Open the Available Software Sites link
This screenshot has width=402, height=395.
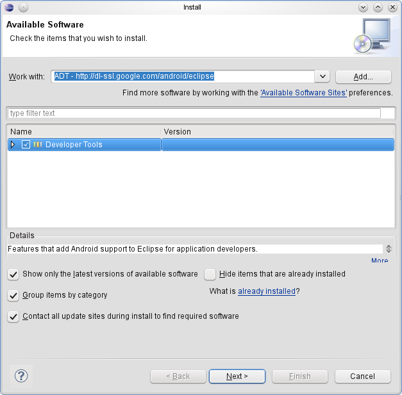click(x=304, y=93)
